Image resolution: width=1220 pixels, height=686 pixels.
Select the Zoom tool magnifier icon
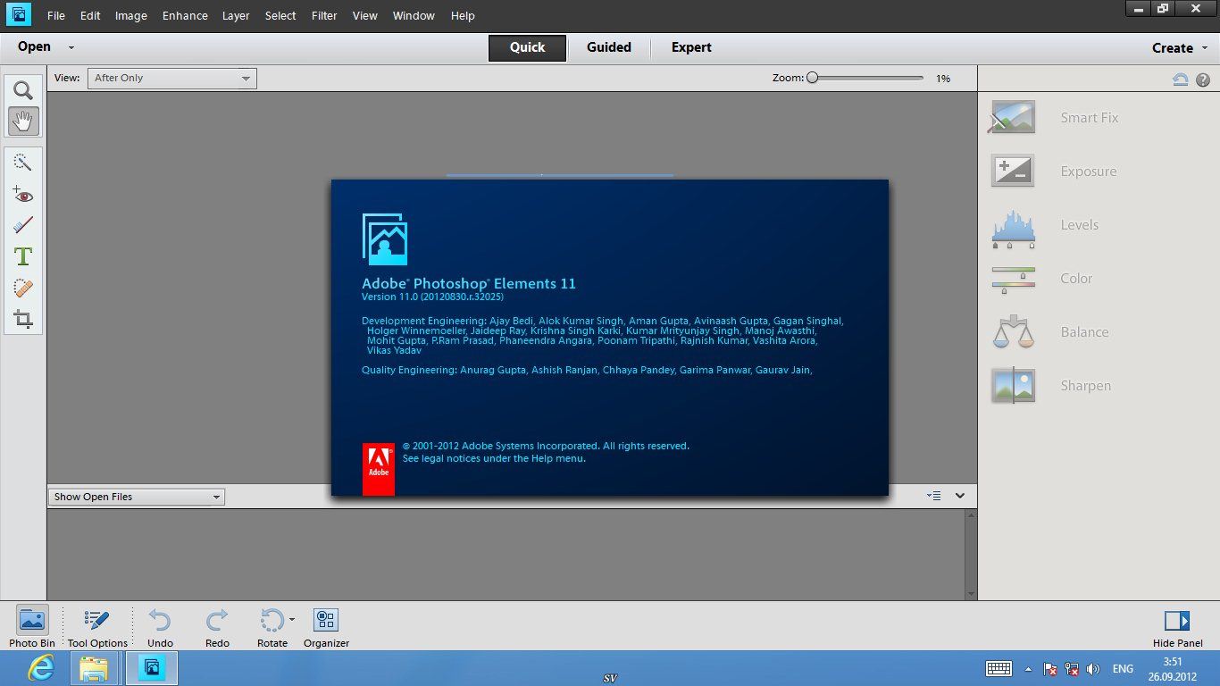23,90
